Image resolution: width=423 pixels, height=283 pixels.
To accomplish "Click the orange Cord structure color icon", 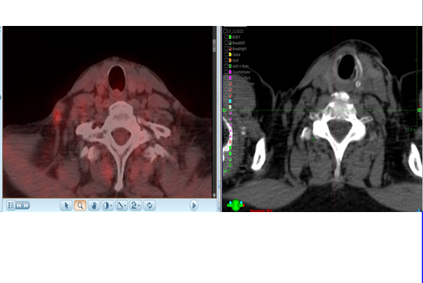I will [230, 60].
